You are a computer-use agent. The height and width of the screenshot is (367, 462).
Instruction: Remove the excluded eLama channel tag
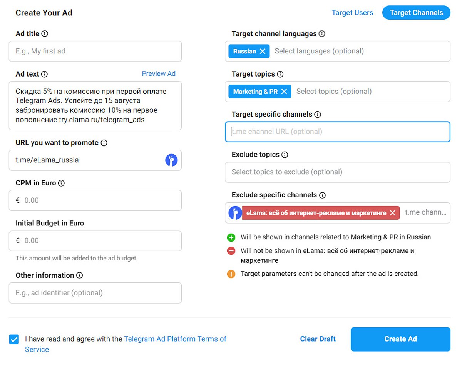tap(393, 213)
